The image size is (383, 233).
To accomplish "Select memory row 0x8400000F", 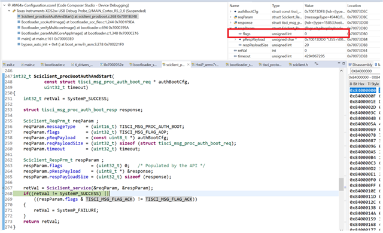I will (x=363, y=96).
